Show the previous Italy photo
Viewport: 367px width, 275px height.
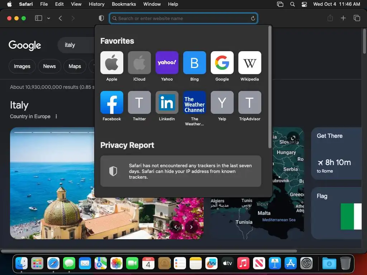[176, 227]
